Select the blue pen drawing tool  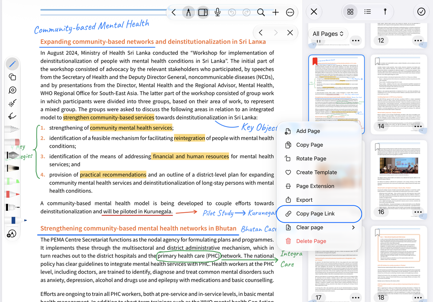click(12, 64)
